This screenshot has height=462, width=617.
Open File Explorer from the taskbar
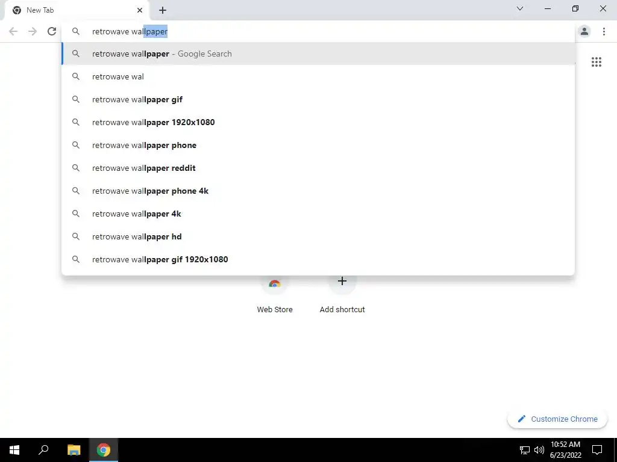74,450
